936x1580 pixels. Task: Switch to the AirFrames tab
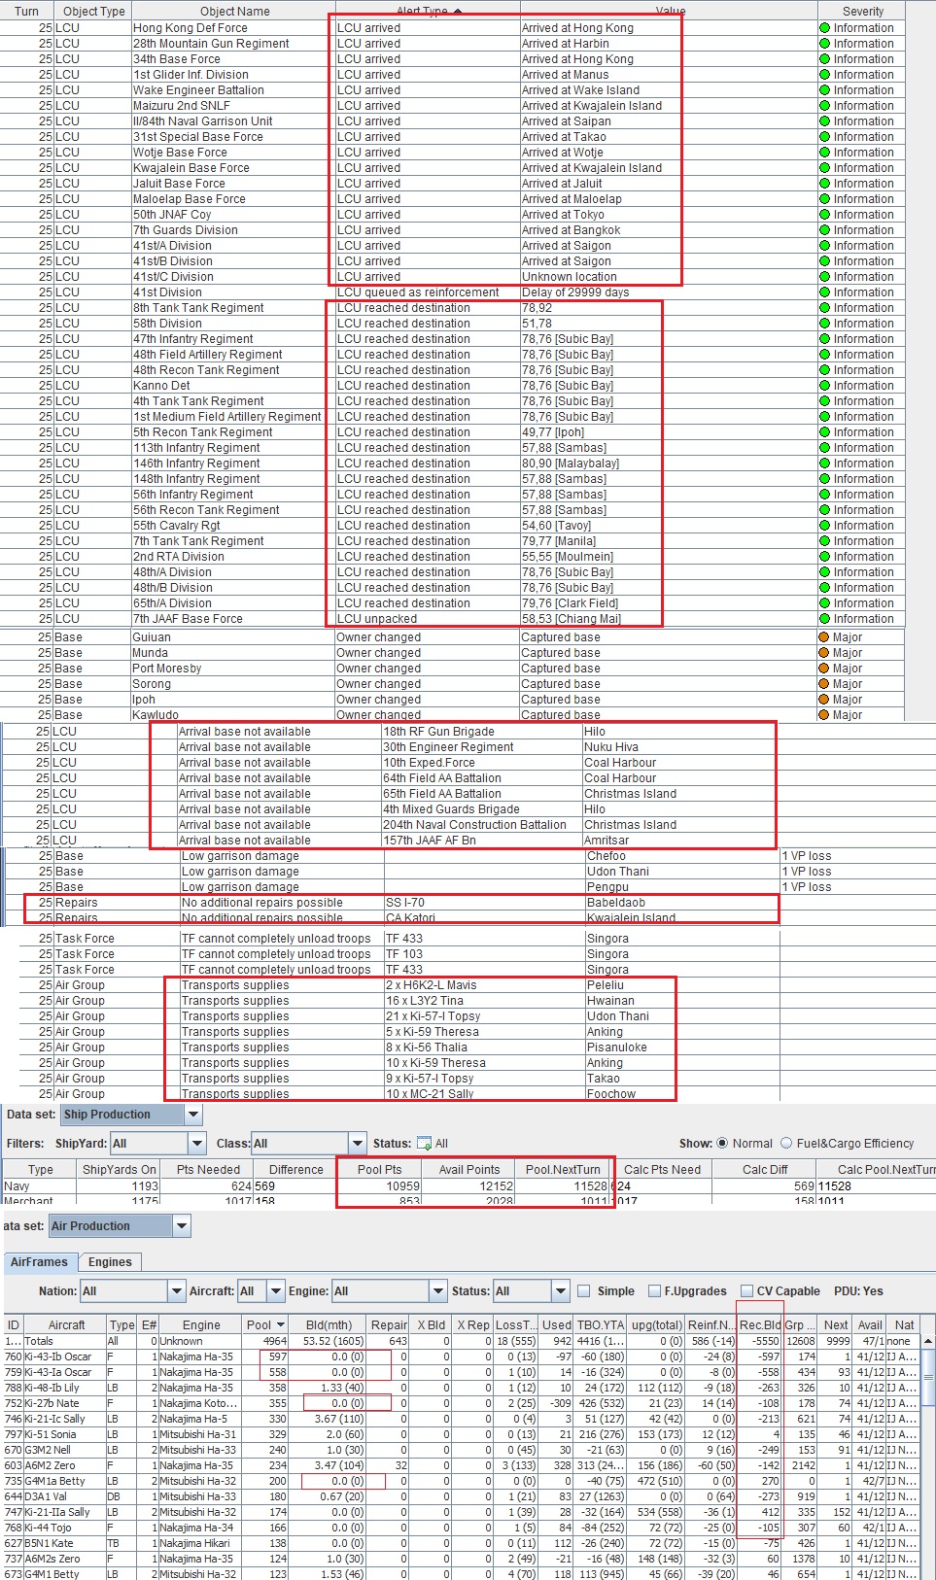39,1262
